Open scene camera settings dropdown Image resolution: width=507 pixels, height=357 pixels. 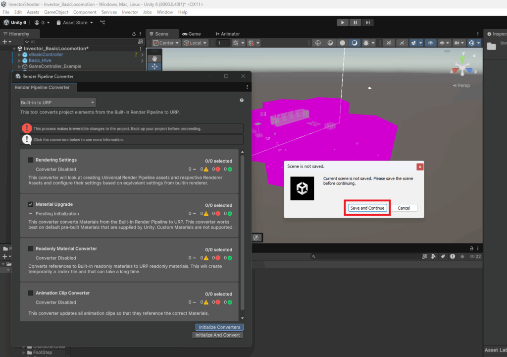click(x=459, y=43)
